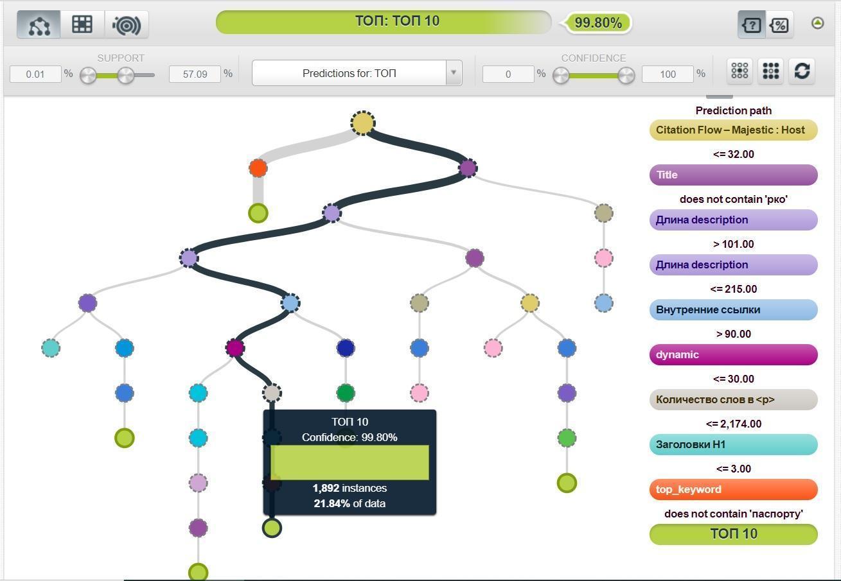Image resolution: width=841 pixels, height=581 pixels.
Task: Switch to the tree view icon
Action: pos(39,24)
